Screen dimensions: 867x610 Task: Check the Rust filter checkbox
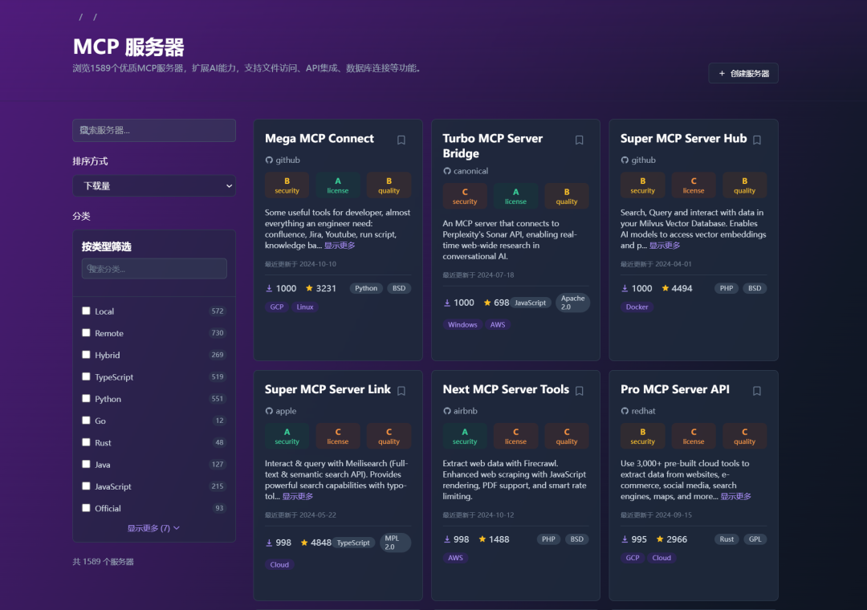[86, 442]
